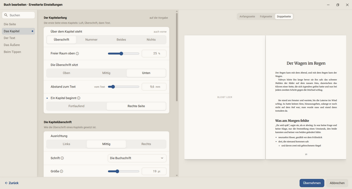Switch preview to Anfangsseite
352x189 pixels.
click(247, 17)
